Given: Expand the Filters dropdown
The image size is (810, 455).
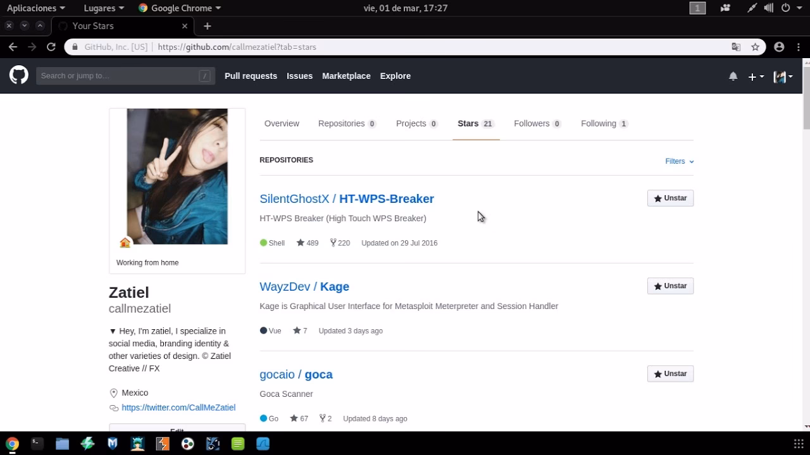Looking at the screenshot, I should [x=680, y=161].
